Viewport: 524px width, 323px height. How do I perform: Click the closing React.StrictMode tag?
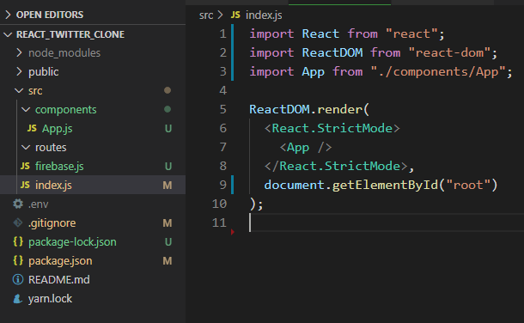point(336,166)
